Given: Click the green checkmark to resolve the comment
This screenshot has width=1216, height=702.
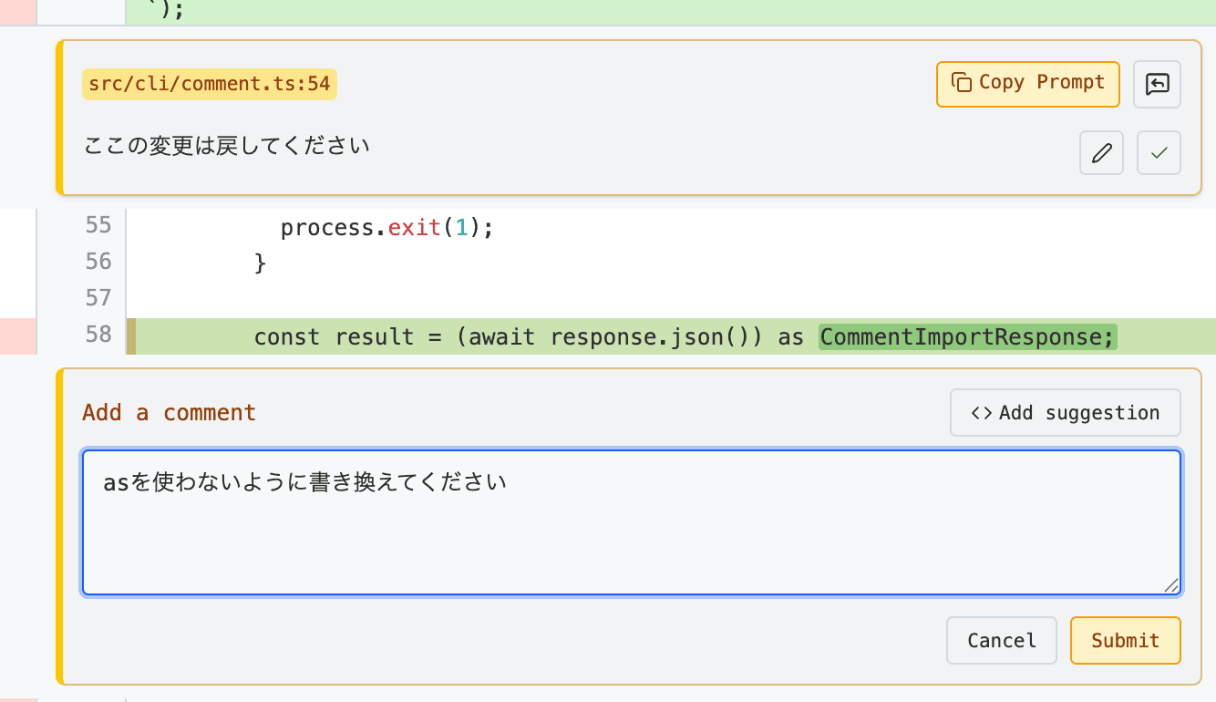Looking at the screenshot, I should [x=1158, y=152].
